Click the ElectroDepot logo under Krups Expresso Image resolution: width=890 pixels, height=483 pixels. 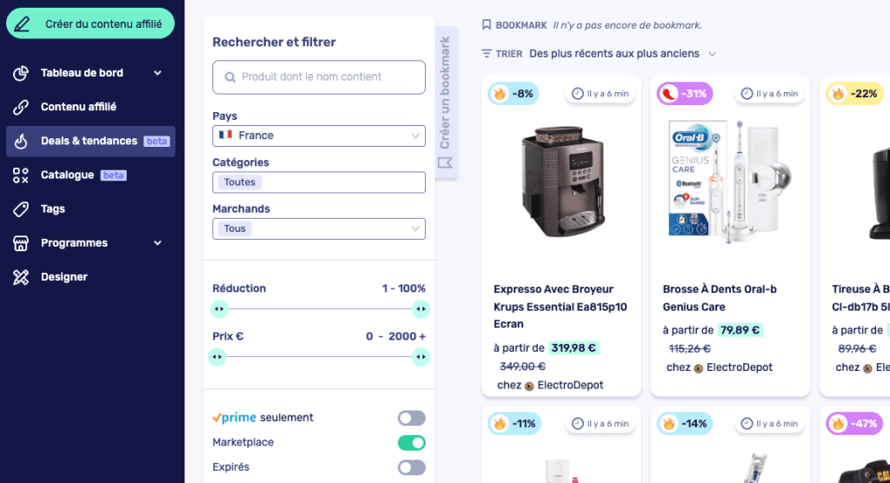tap(529, 386)
